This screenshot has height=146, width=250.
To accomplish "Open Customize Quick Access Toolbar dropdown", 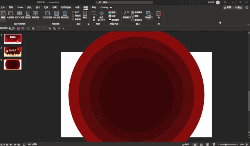I will [x=63, y=29].
